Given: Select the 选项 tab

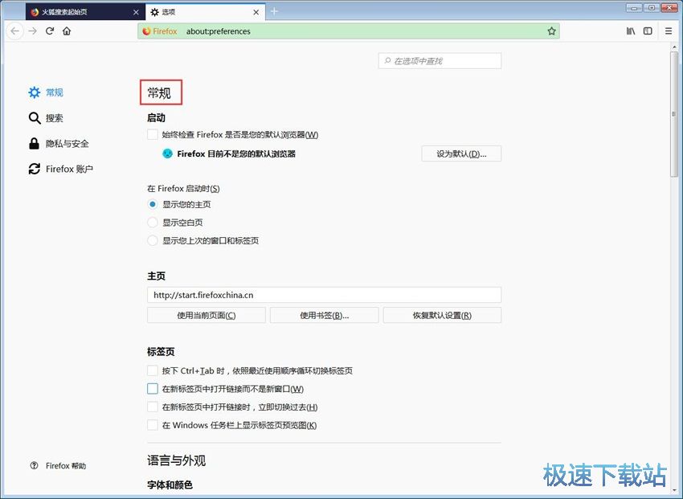Looking at the screenshot, I should (205, 12).
